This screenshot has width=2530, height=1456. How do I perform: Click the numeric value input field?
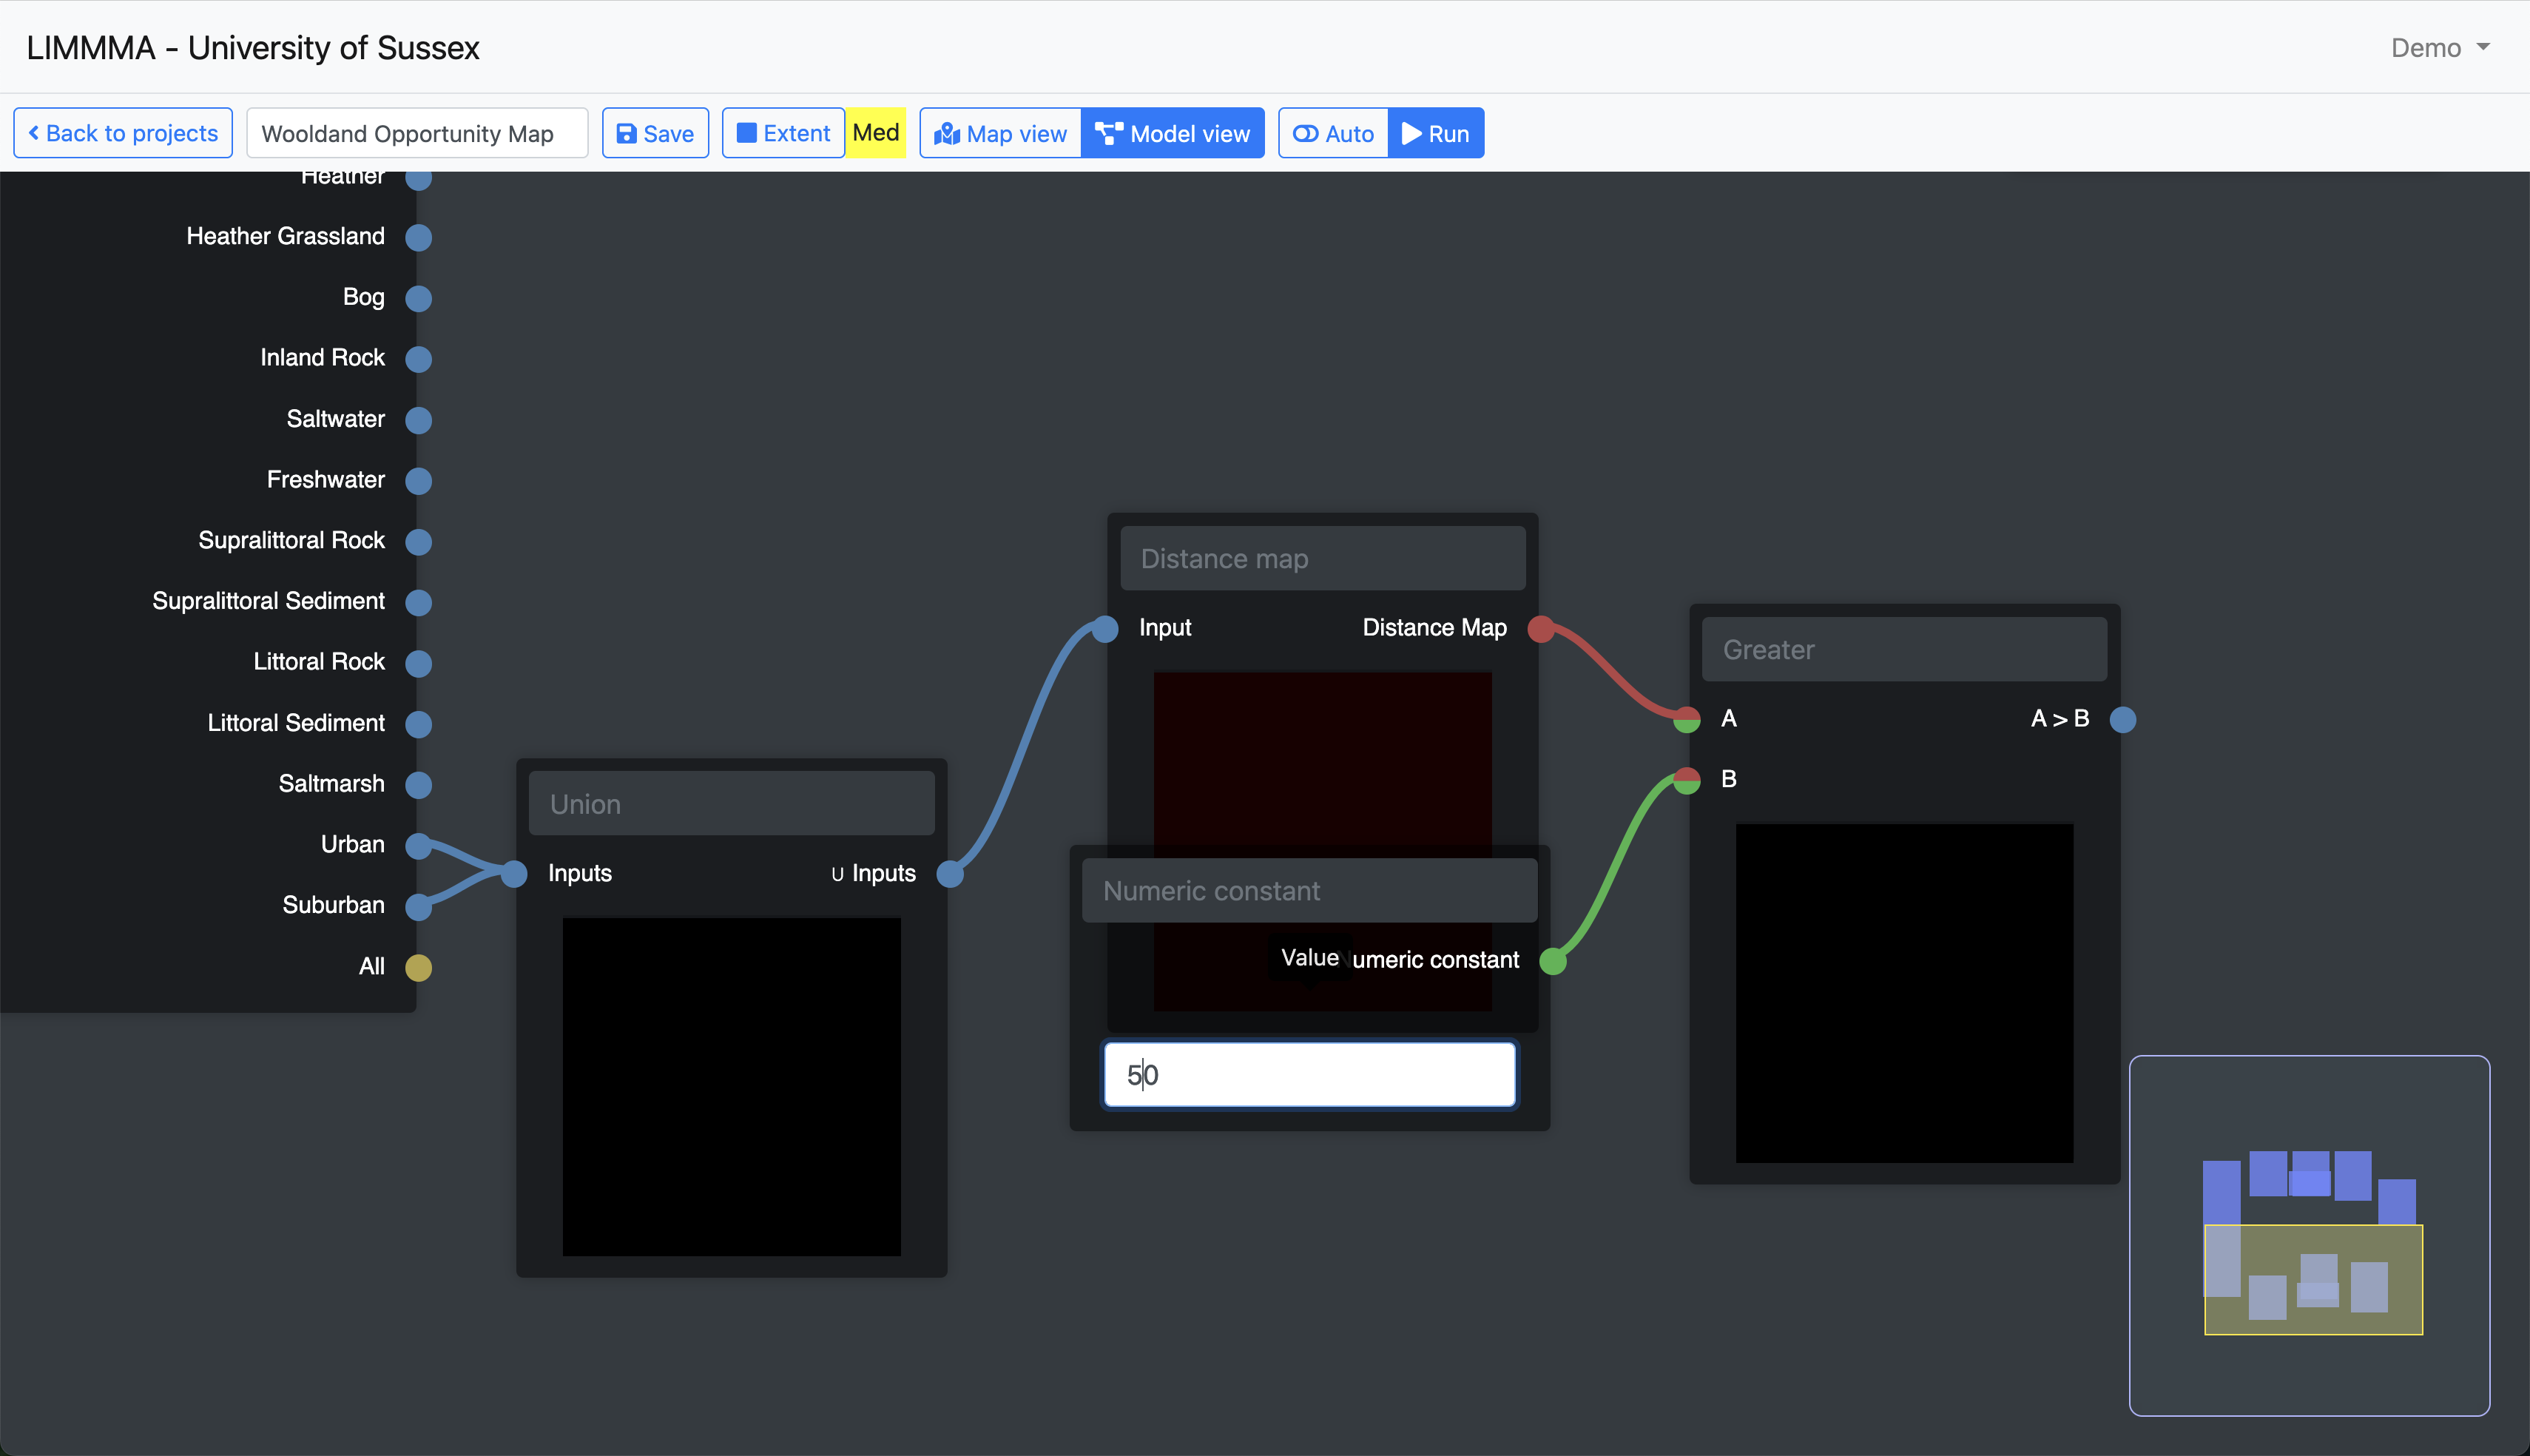coord(1309,1075)
